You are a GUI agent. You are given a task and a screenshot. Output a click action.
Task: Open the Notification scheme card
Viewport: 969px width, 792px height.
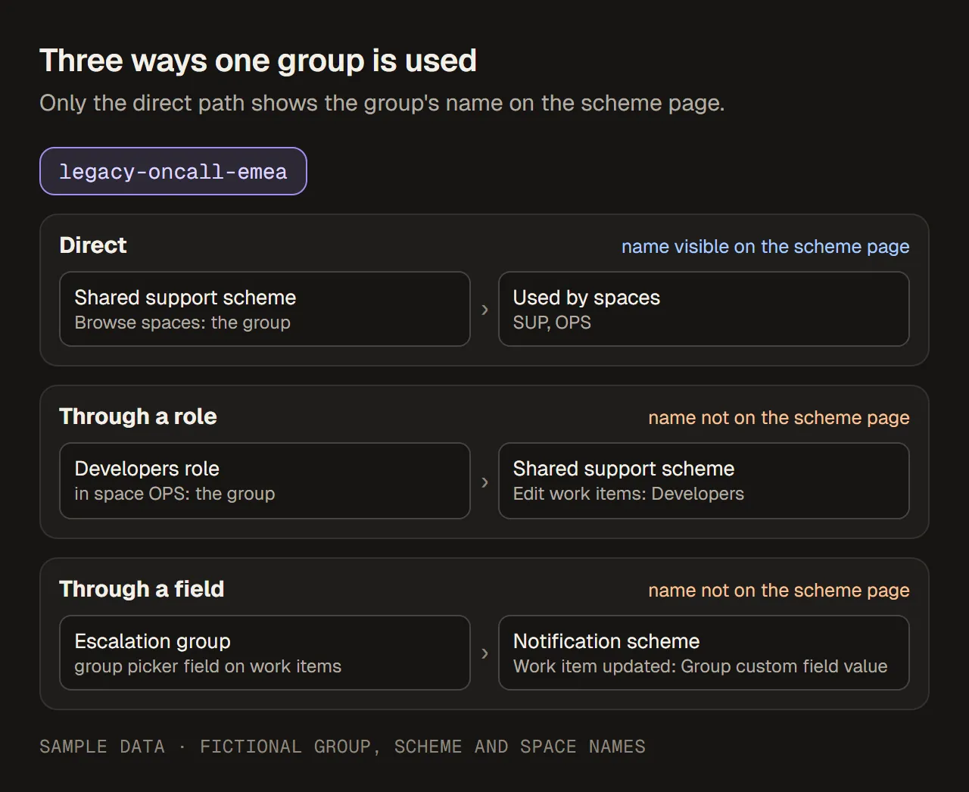coord(703,653)
